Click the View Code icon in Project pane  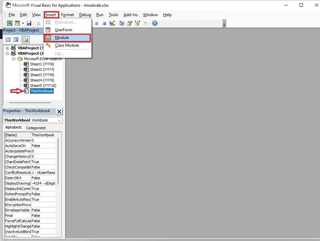pyautogui.click(x=8, y=40)
